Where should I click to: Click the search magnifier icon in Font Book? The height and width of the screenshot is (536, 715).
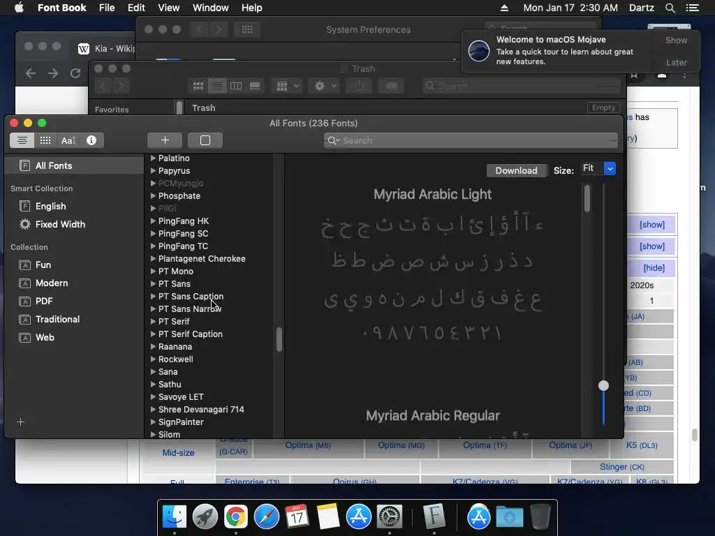tap(333, 140)
